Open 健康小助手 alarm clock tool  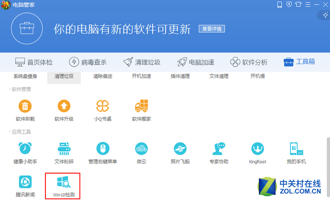pyautogui.click(x=25, y=153)
